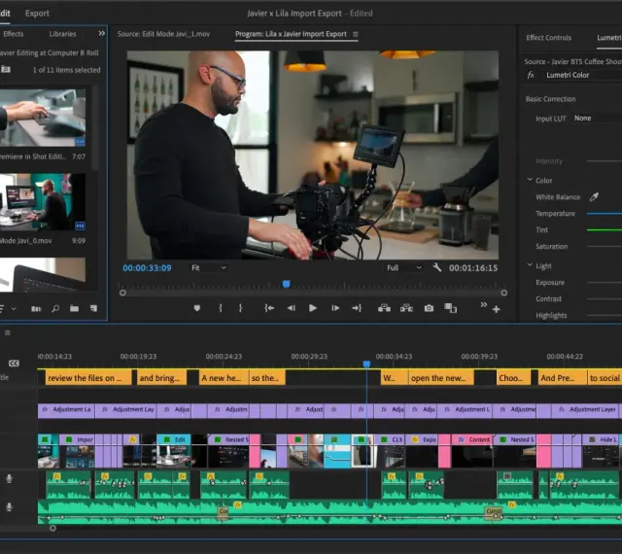Screen dimensions: 622x554
Task: Select the 'to social' caption clip
Action: point(605,378)
